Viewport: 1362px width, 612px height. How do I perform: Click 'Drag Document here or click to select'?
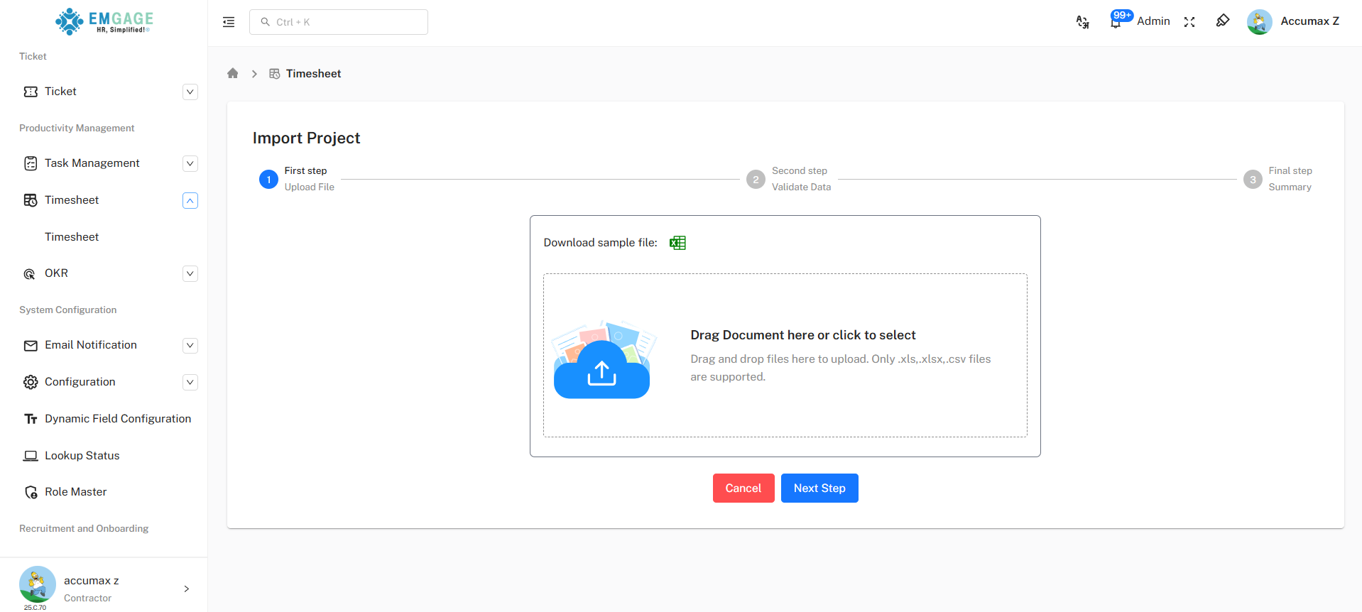(x=802, y=335)
